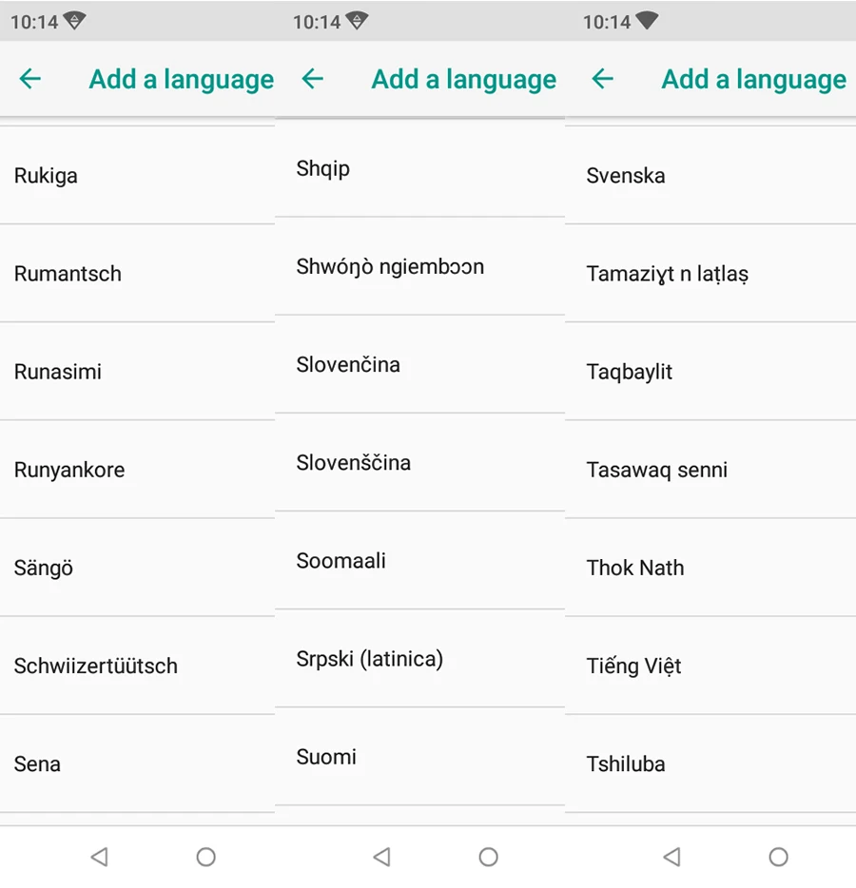
Task: Tap Android home circle below Sena
Action: [x=206, y=857]
